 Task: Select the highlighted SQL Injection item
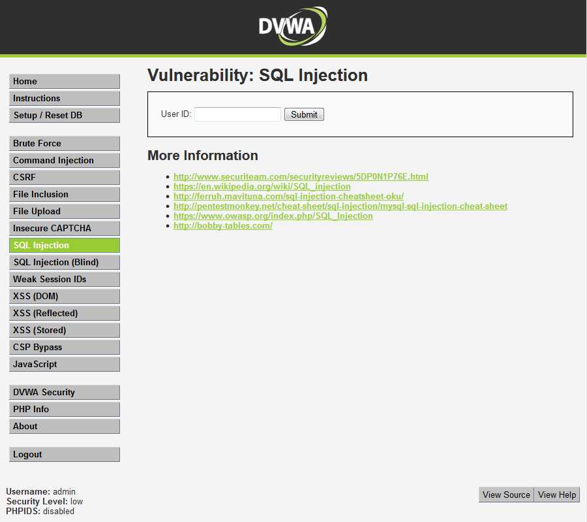point(65,245)
